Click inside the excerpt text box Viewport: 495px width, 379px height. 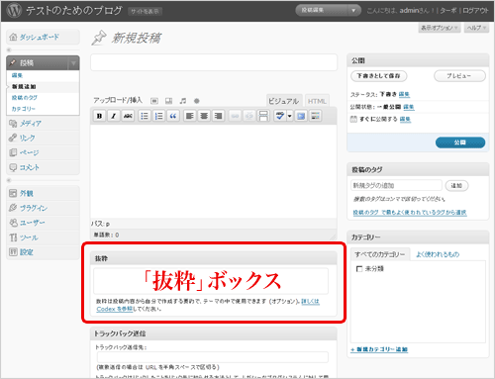211,281
